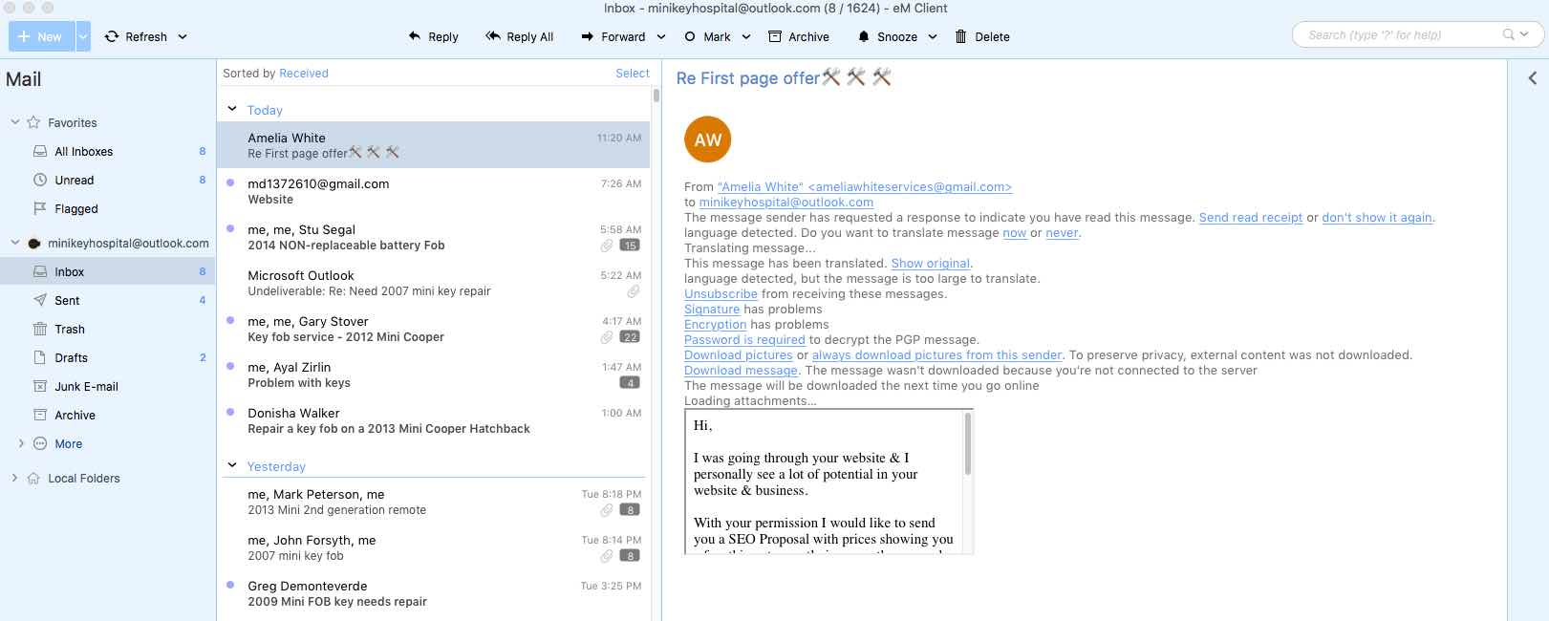Open search options magnifier dropdown
The height and width of the screenshot is (621, 1549).
tap(1516, 34)
